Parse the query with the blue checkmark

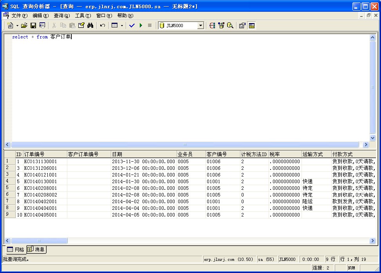pos(132,25)
